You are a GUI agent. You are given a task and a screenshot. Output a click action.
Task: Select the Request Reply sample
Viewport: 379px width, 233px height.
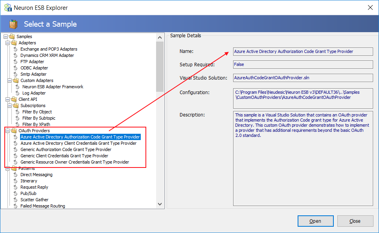[34, 187]
